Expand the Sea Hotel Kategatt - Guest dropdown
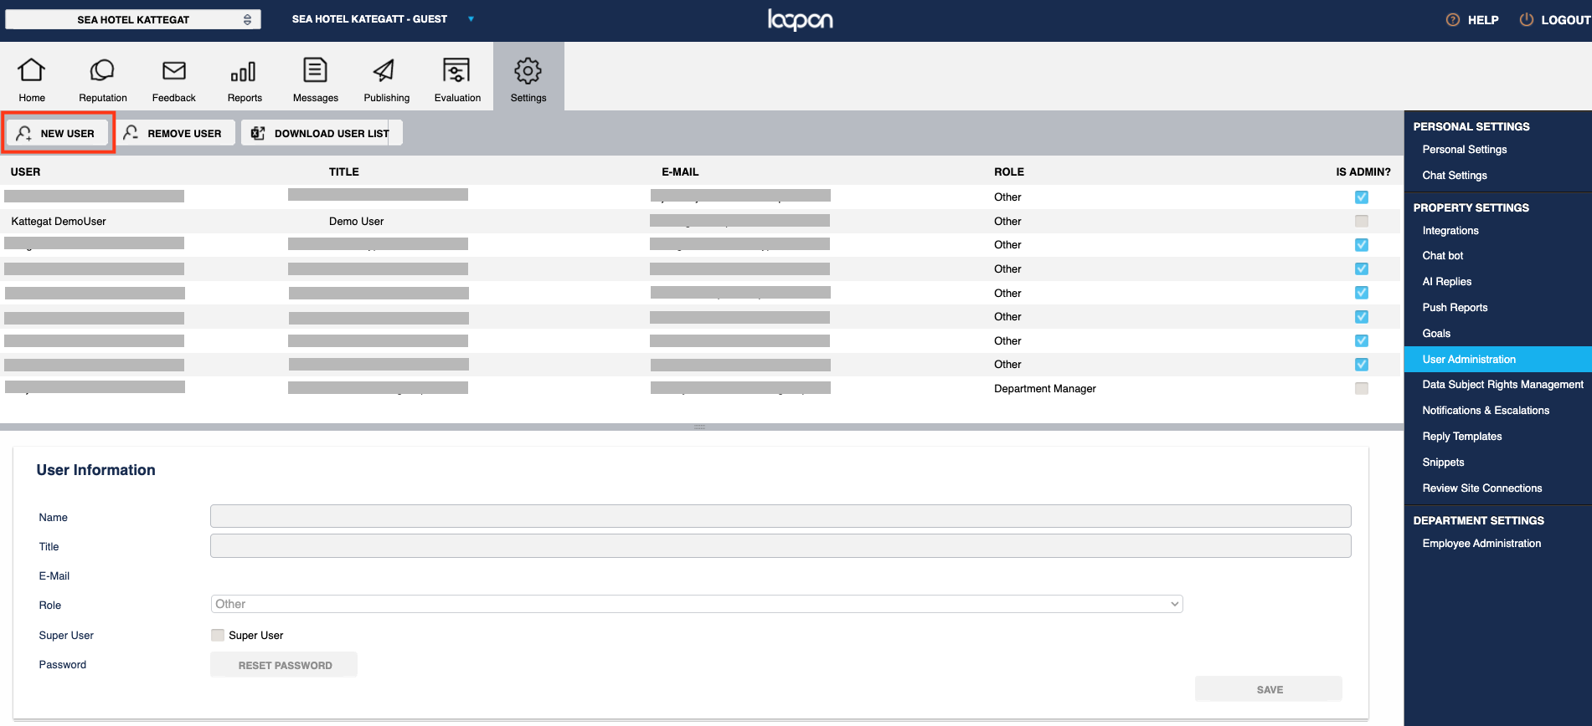The width and height of the screenshot is (1592, 726). [x=471, y=18]
